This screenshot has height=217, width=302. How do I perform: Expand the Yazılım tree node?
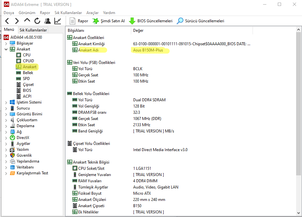pos(6,150)
